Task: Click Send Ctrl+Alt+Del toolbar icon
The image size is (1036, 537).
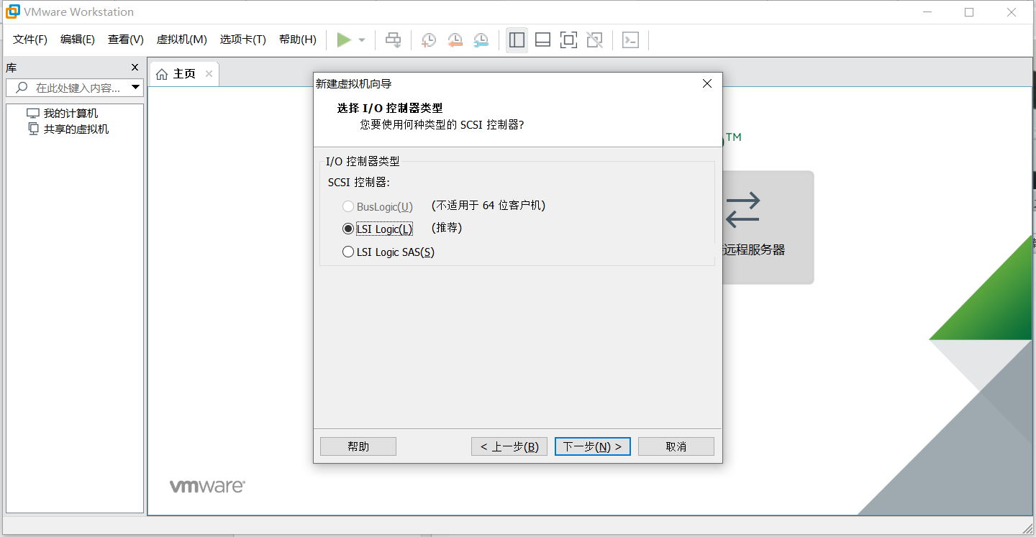Action: 394,40
